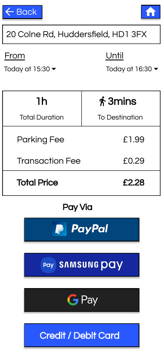Click the PayPal logo icon
Screen dimensions: 164x355
(59, 229)
